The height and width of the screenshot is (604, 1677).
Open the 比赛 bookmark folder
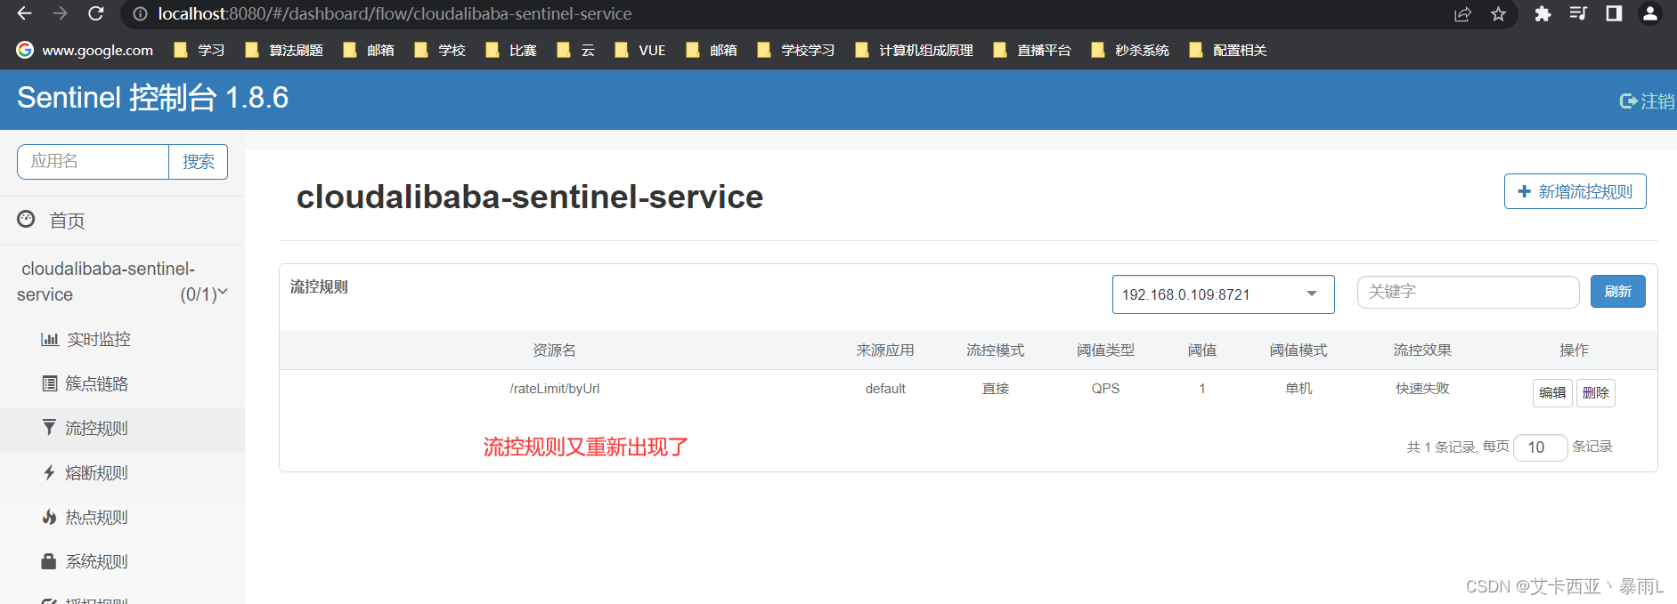tap(511, 50)
